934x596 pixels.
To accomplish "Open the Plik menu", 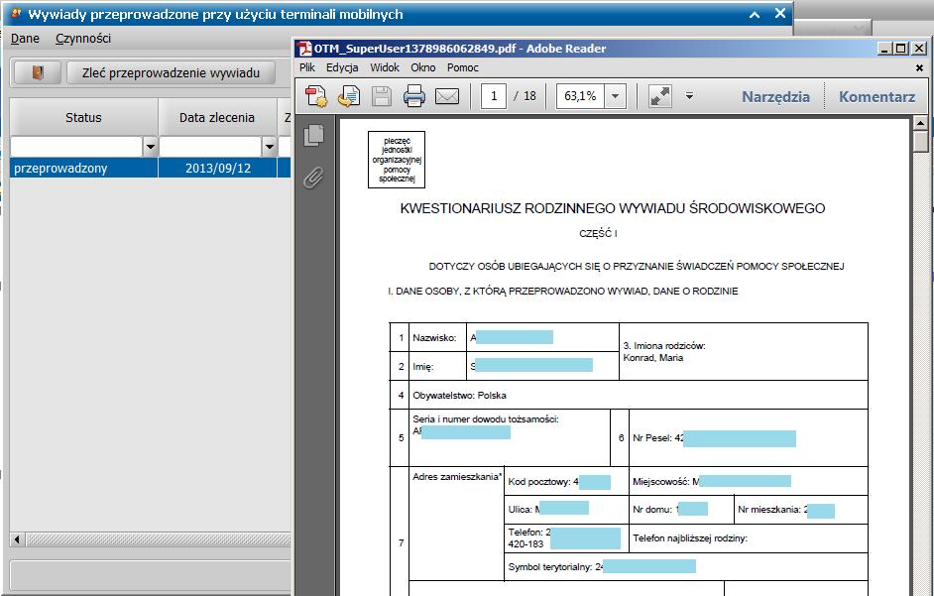I will coord(307,67).
